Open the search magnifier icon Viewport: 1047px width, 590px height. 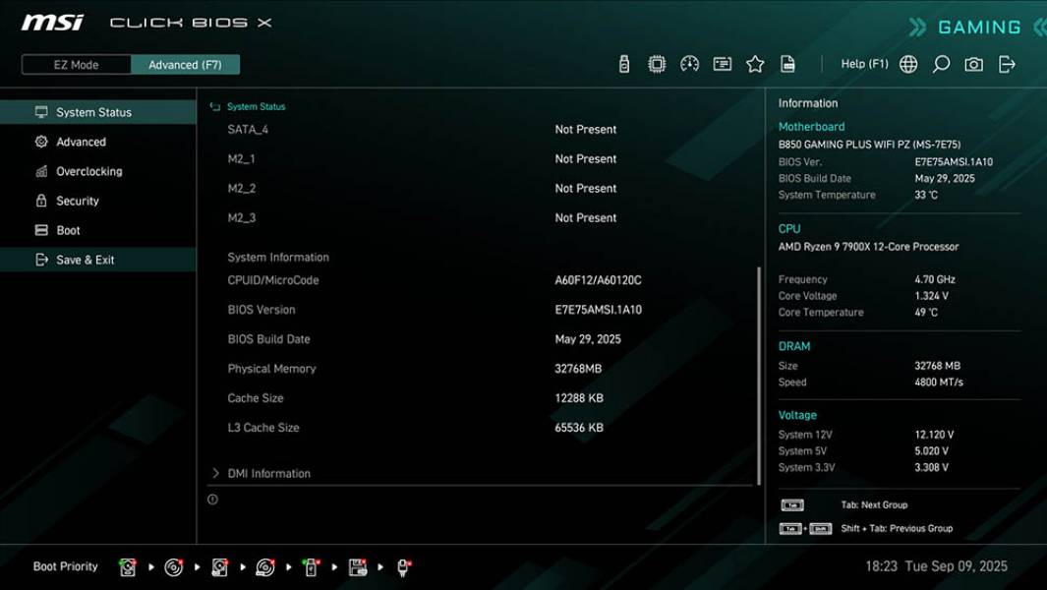click(x=939, y=63)
